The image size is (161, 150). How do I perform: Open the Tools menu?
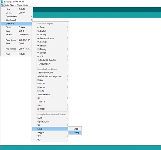[20, 5]
